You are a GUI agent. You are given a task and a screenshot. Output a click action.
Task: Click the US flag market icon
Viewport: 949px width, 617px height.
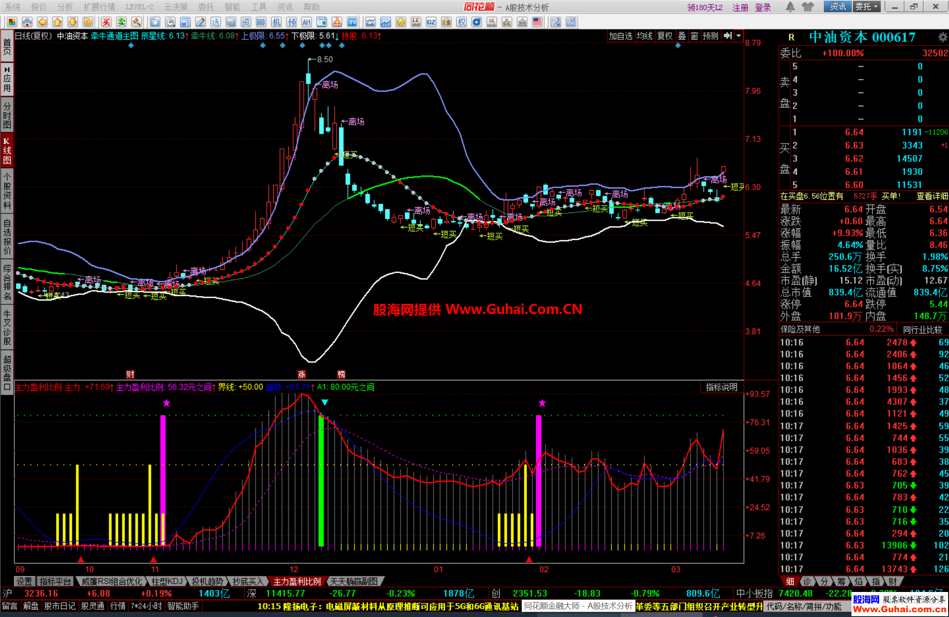point(537,22)
